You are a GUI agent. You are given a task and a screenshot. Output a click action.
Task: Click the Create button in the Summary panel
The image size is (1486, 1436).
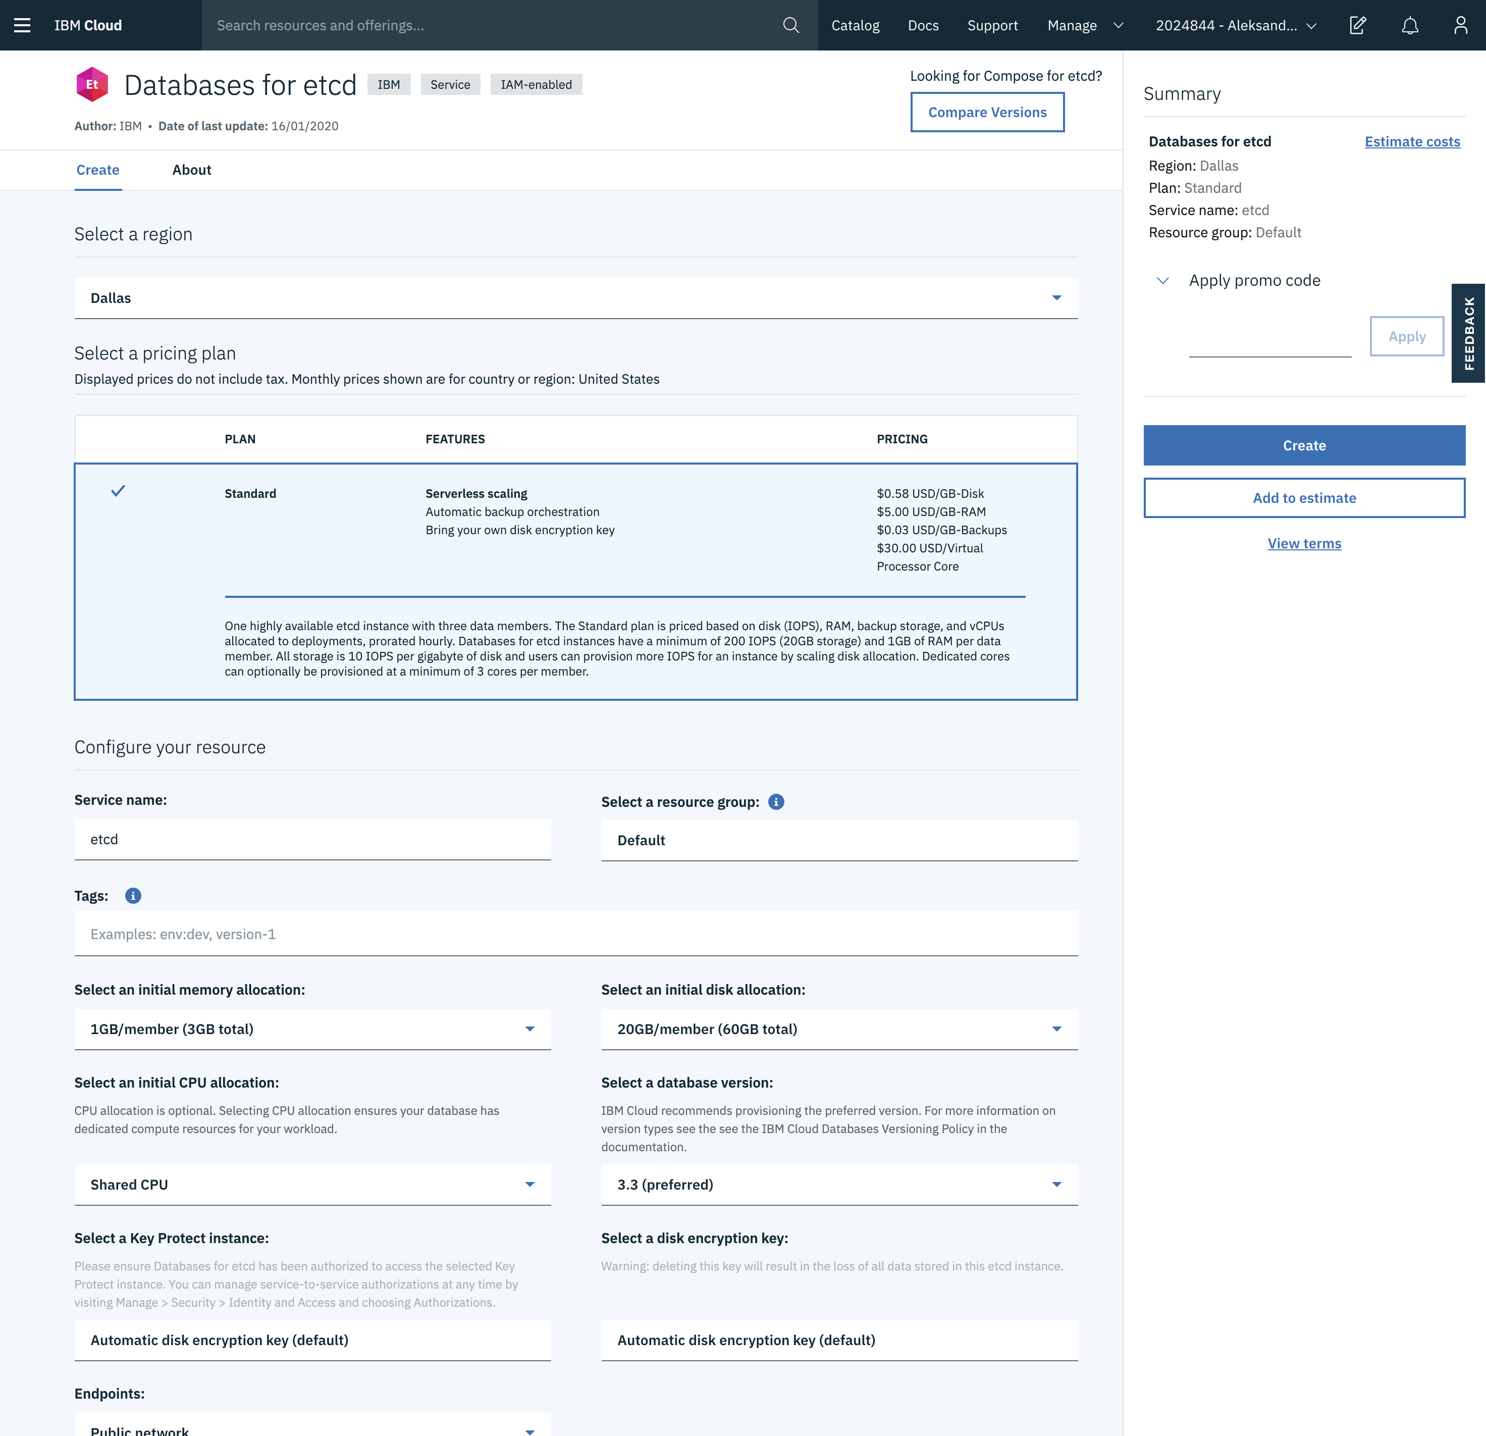(x=1304, y=445)
